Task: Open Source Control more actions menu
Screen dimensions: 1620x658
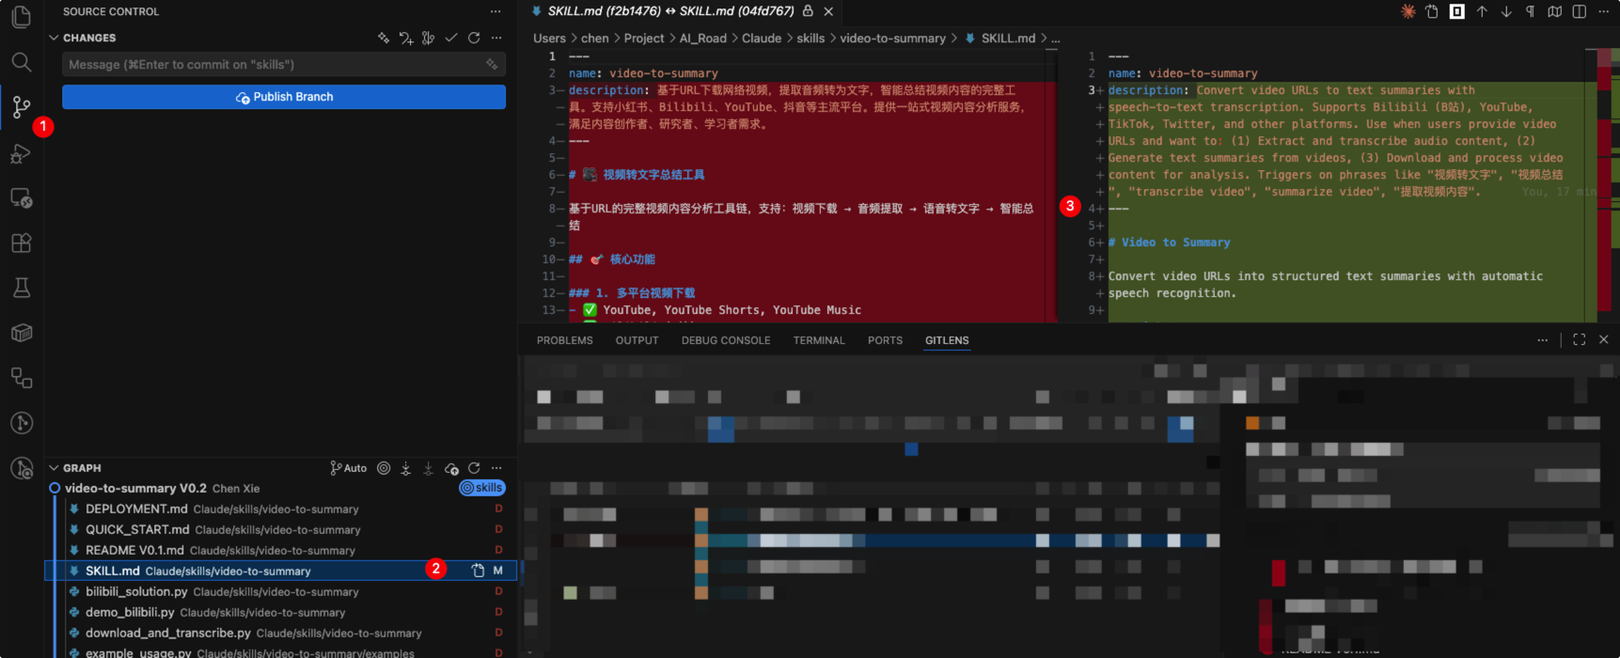Action: tap(495, 11)
